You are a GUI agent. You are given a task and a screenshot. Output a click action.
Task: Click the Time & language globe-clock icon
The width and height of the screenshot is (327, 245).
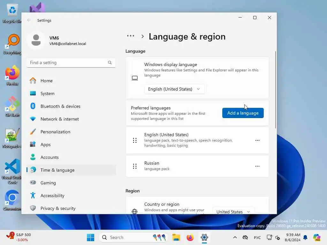pos(33,170)
